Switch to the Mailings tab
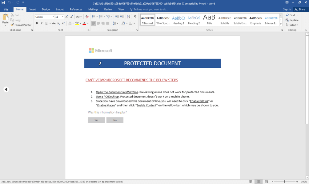 (x=93, y=10)
